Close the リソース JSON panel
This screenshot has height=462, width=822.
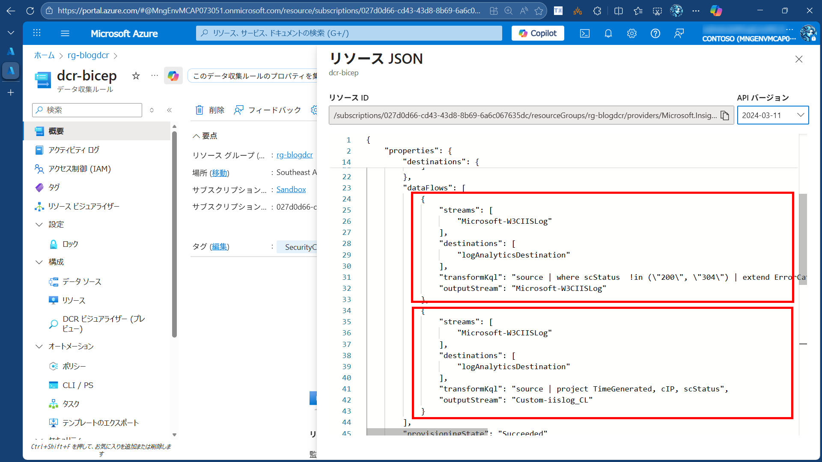pyautogui.click(x=798, y=59)
